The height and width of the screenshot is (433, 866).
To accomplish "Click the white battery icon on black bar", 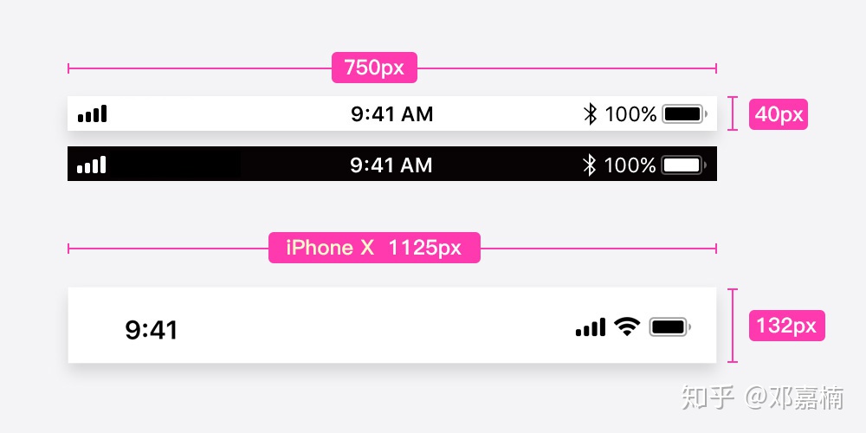I will coord(684,165).
